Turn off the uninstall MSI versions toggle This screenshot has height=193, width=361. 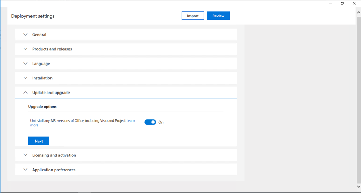150,122
